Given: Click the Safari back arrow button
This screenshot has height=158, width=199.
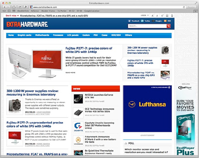Looking at the screenshot, I should pos(5,7).
